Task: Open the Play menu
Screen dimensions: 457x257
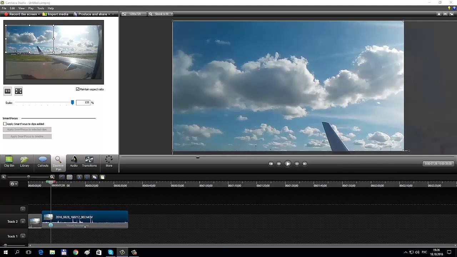Action: pyautogui.click(x=31, y=8)
